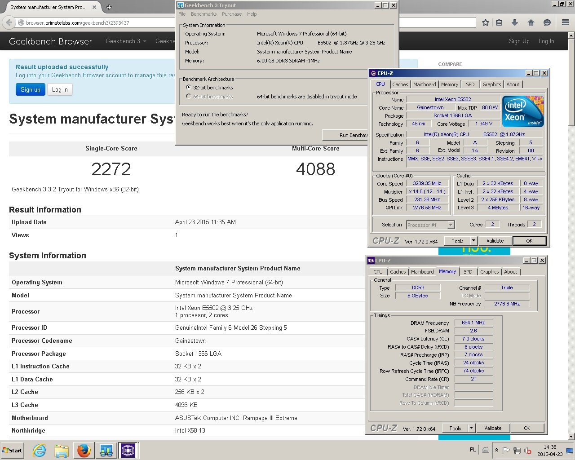Click the muted volume tray icon

(x=528, y=451)
